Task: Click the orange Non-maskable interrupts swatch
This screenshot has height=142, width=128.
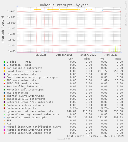Action: pos(4,68)
